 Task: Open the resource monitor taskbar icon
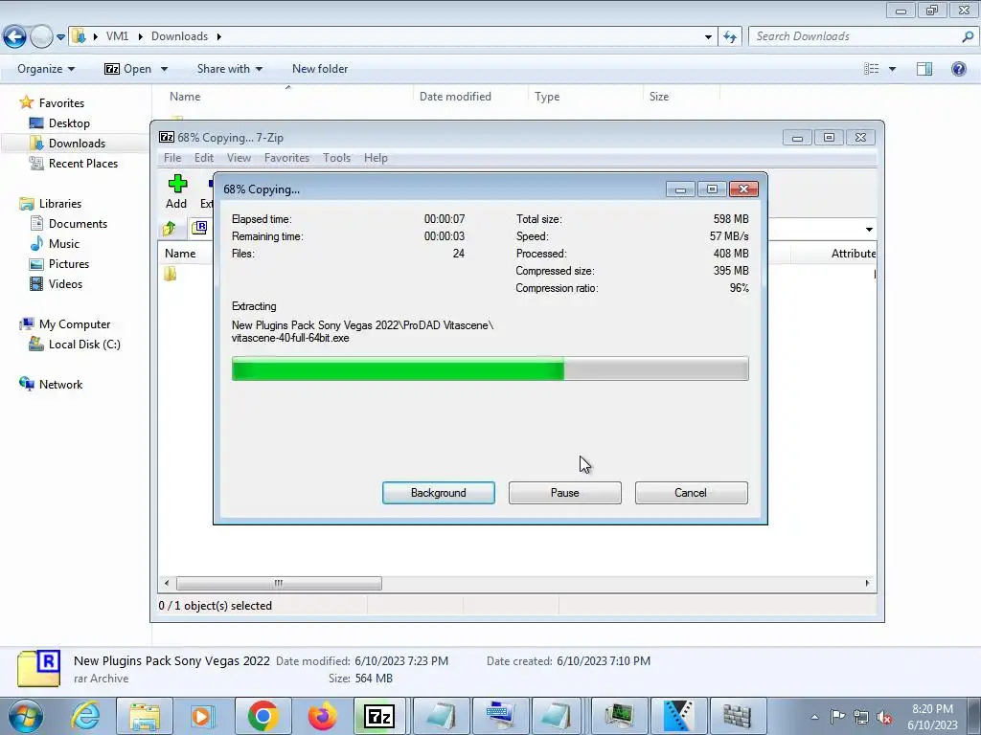coord(619,716)
